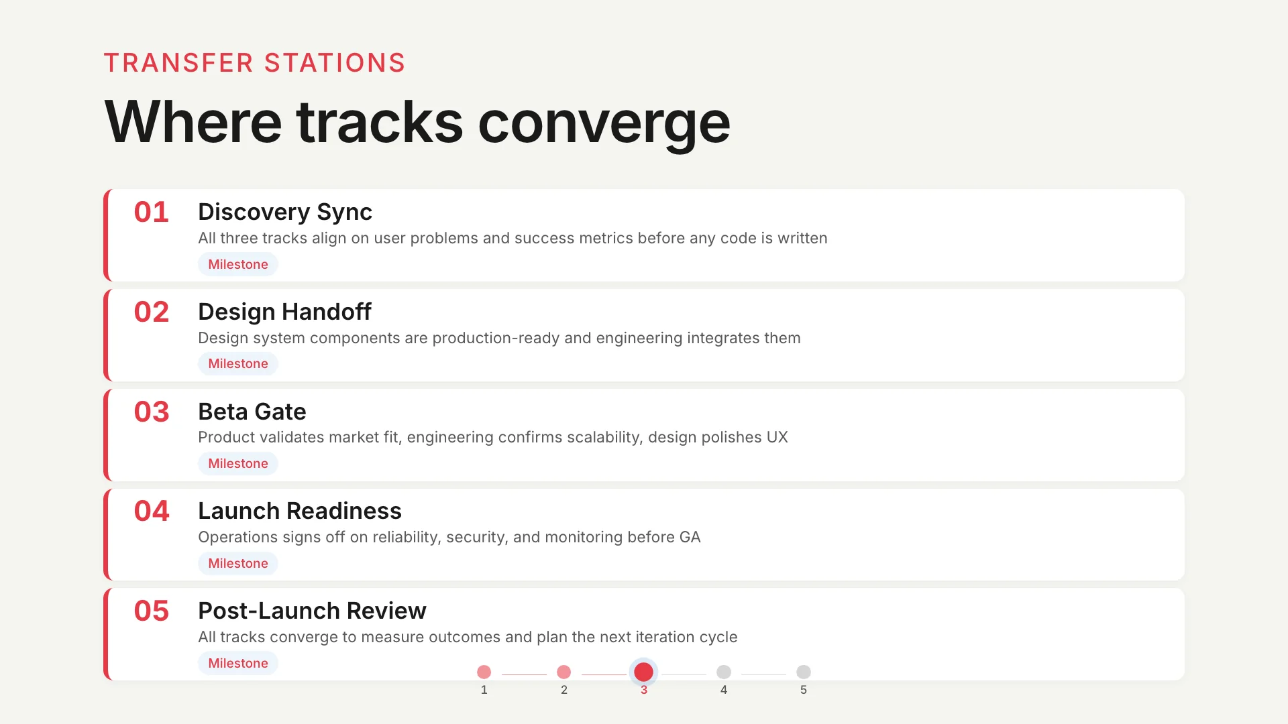
Task: Click the Milestone tag under Design Handoff
Action: click(x=237, y=363)
